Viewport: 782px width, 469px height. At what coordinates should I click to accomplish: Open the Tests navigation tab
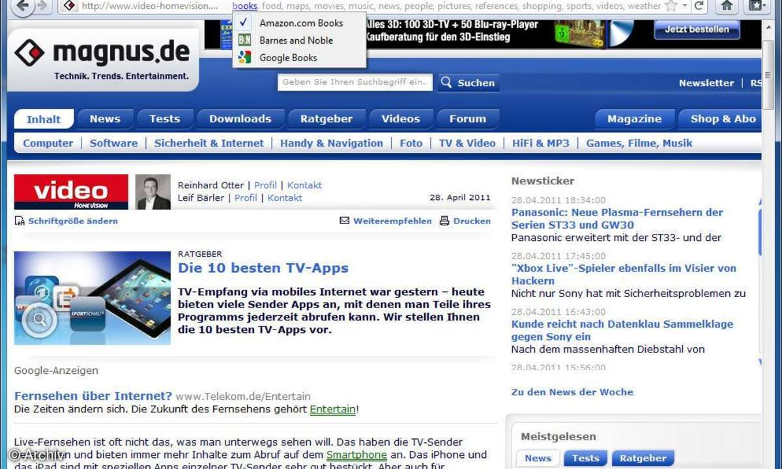(x=164, y=119)
